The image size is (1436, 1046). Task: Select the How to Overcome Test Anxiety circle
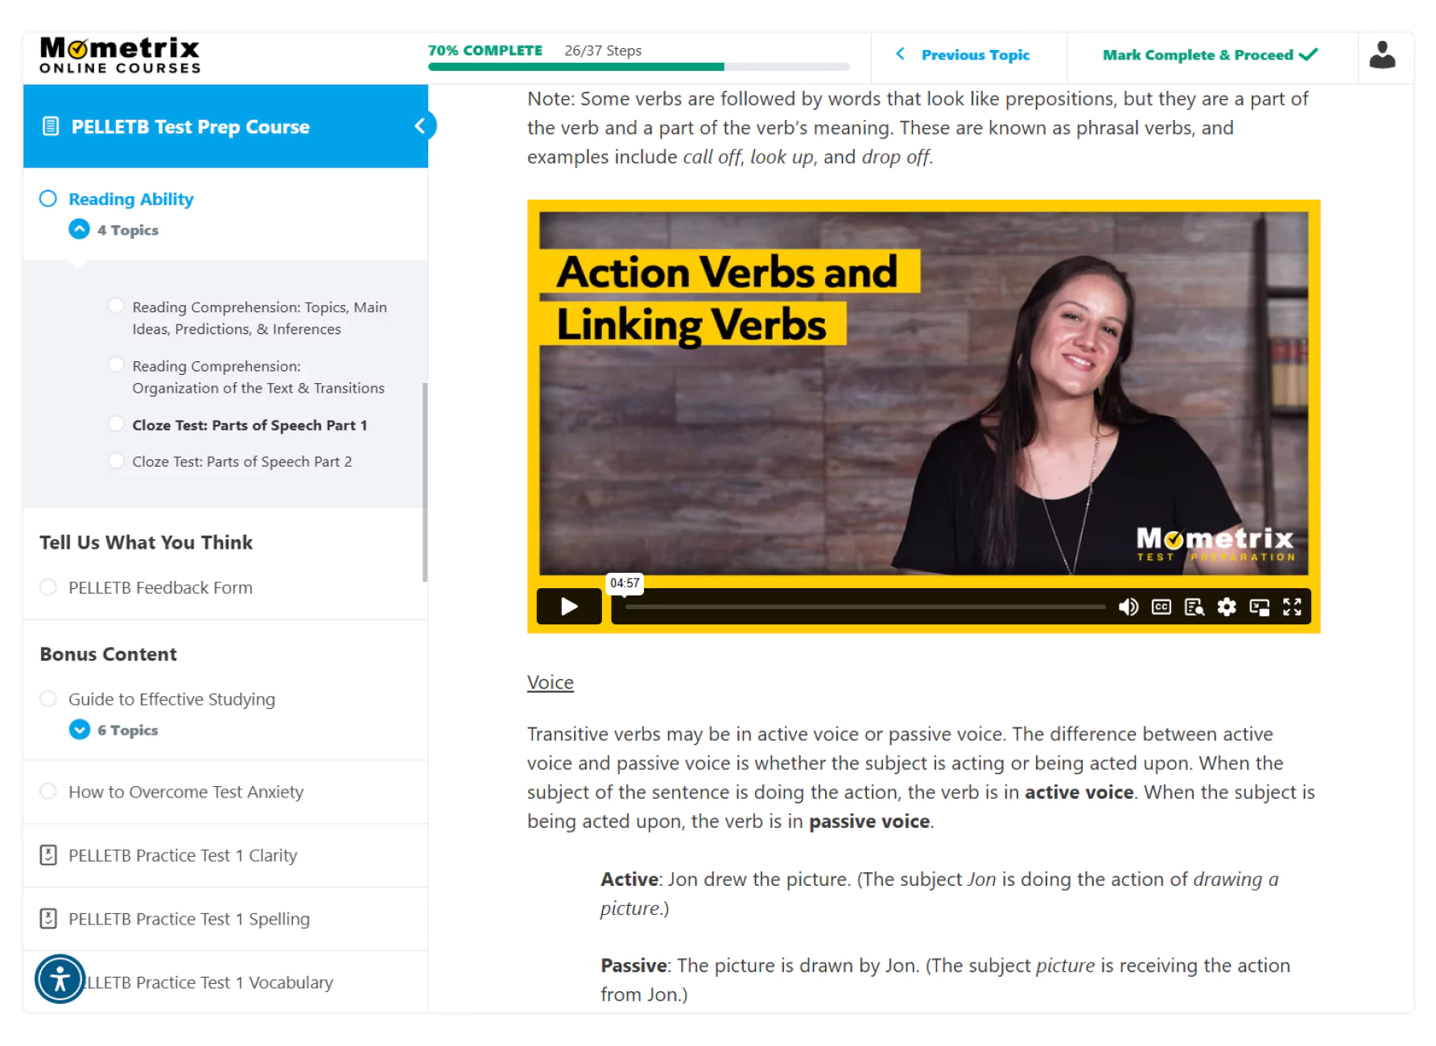pyautogui.click(x=48, y=792)
